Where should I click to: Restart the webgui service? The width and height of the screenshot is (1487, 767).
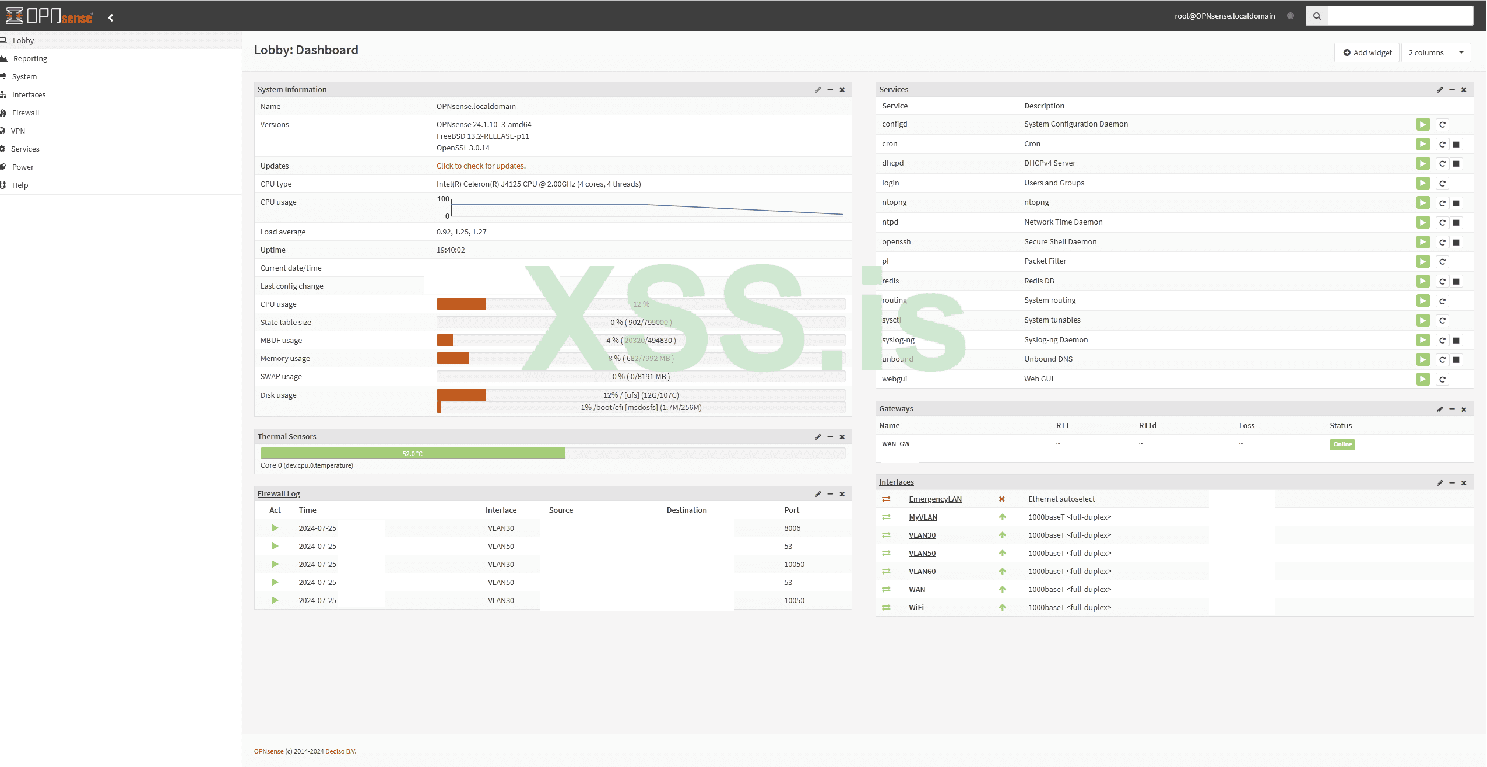pos(1442,380)
